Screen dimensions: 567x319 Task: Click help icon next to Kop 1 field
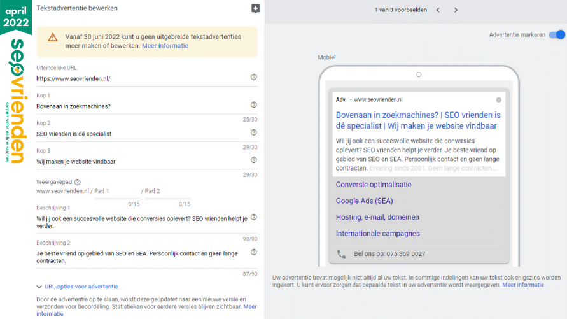pos(254,105)
